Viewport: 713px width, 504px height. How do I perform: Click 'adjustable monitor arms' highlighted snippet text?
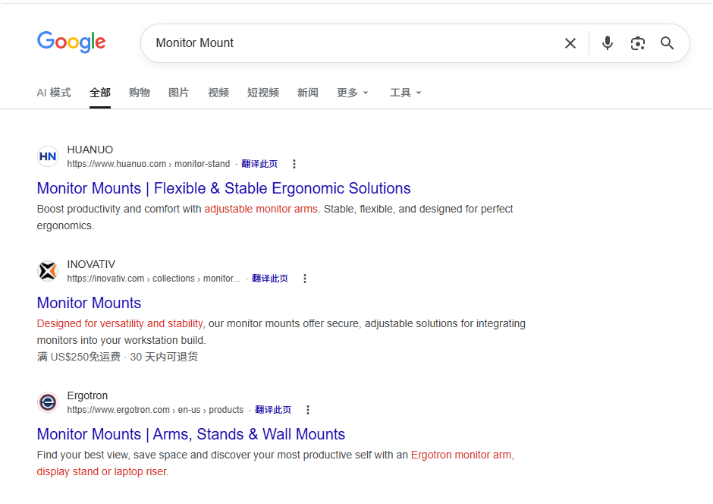tap(261, 209)
